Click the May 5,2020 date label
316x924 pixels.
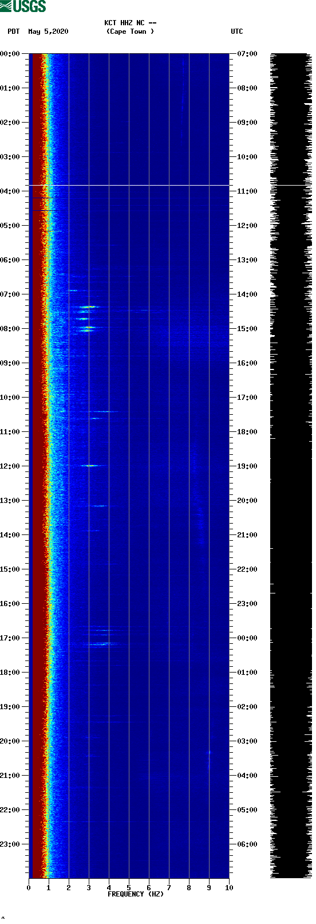tap(48, 32)
